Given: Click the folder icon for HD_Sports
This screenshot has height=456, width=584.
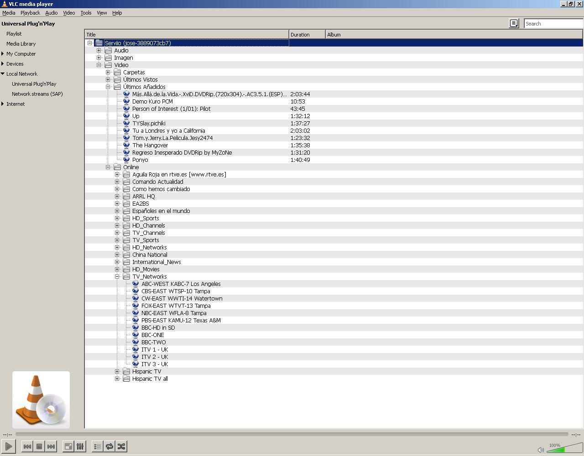Looking at the screenshot, I should 126,218.
